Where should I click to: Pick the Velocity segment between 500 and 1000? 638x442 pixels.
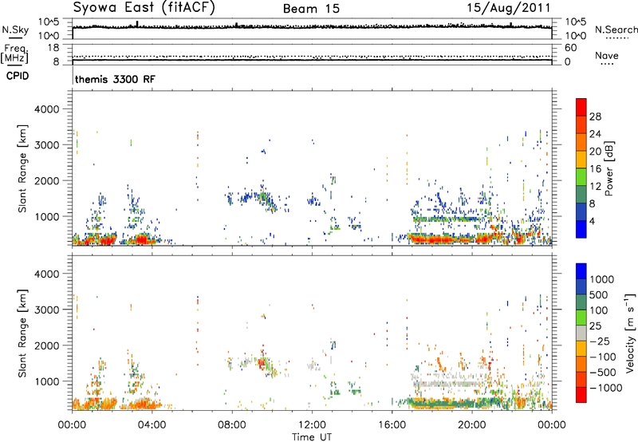click(581, 286)
